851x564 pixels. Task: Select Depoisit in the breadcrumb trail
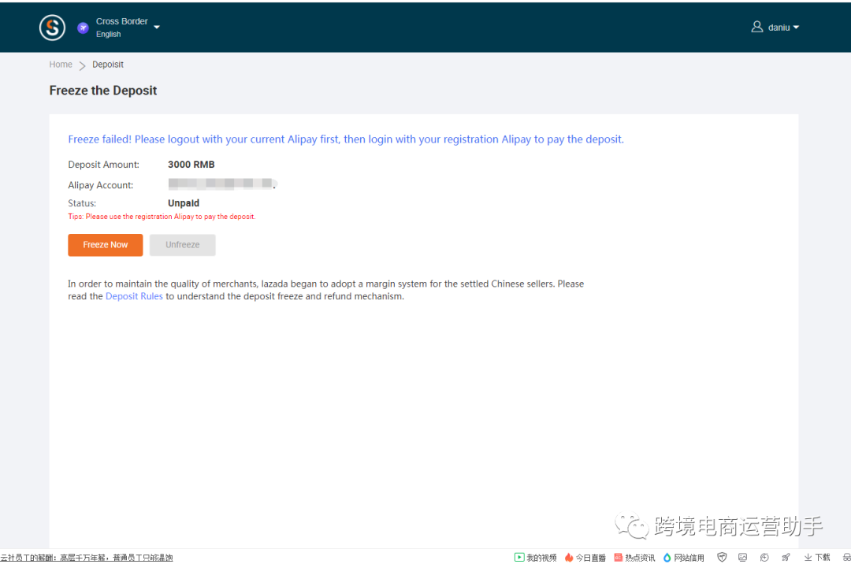pyautogui.click(x=107, y=64)
